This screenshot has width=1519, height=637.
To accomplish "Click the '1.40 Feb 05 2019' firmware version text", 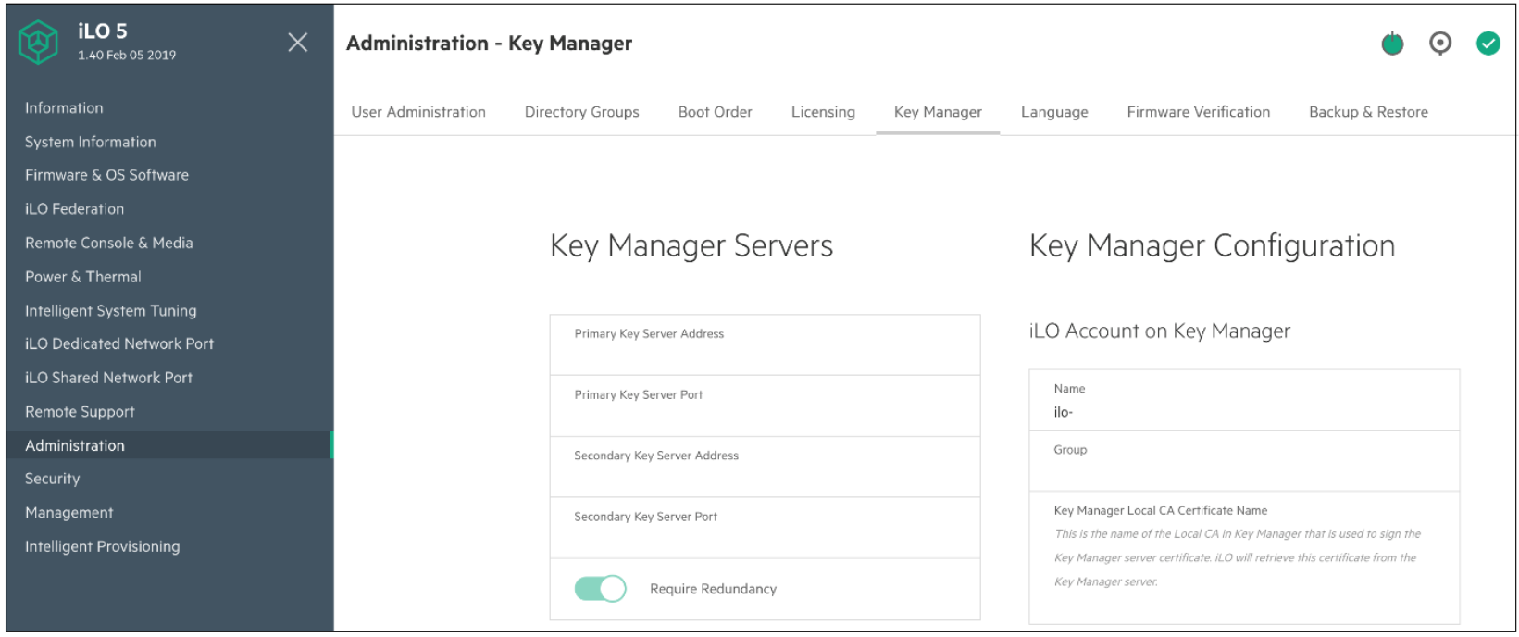I will click(x=127, y=56).
